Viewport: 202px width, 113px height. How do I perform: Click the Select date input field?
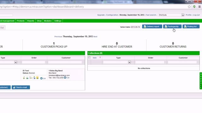coord(136,27)
